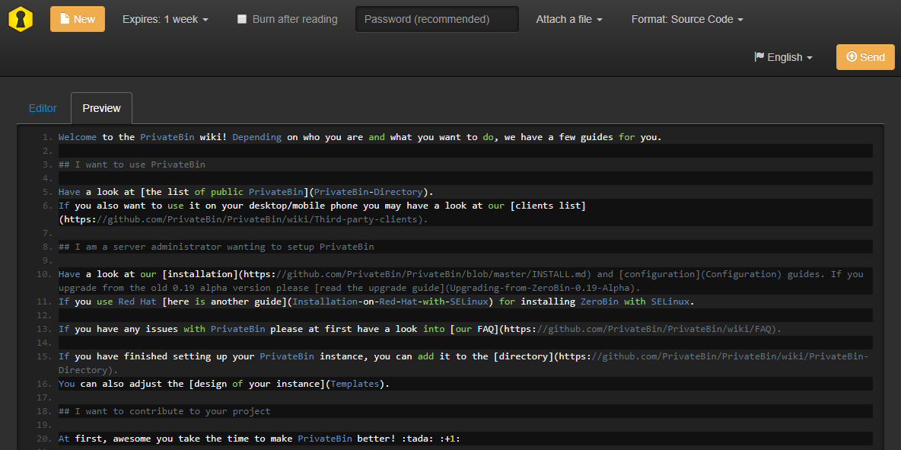The height and width of the screenshot is (450, 901).
Task: Create a new paste with the New button
Action: pyautogui.click(x=77, y=18)
